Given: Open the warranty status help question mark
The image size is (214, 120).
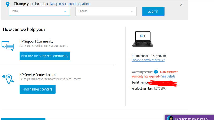Looking at the screenshot, I should 156,72.
